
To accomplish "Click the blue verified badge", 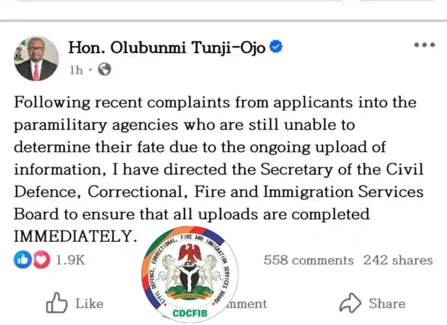I will [x=276, y=47].
